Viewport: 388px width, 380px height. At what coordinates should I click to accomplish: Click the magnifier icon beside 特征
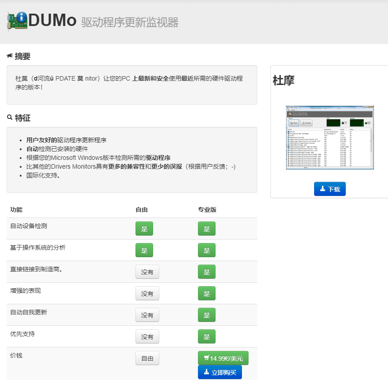click(x=10, y=117)
